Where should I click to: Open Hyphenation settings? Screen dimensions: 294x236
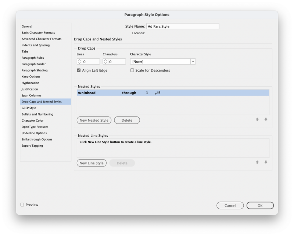point(46,83)
